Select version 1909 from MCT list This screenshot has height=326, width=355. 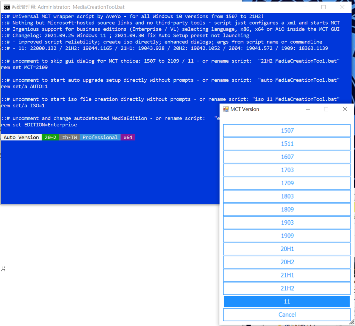(x=287, y=236)
